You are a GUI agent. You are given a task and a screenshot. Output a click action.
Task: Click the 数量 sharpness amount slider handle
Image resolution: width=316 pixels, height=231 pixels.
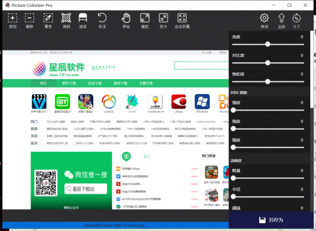coord(233,178)
